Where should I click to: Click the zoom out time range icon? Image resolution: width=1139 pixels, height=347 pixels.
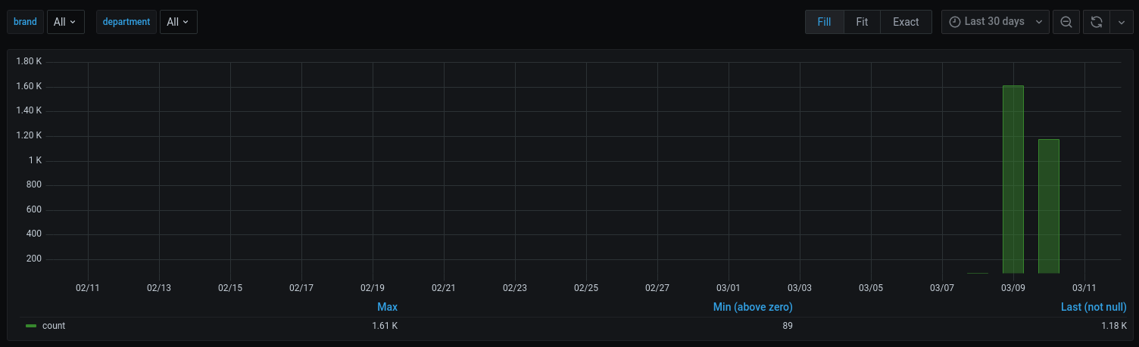(x=1066, y=22)
